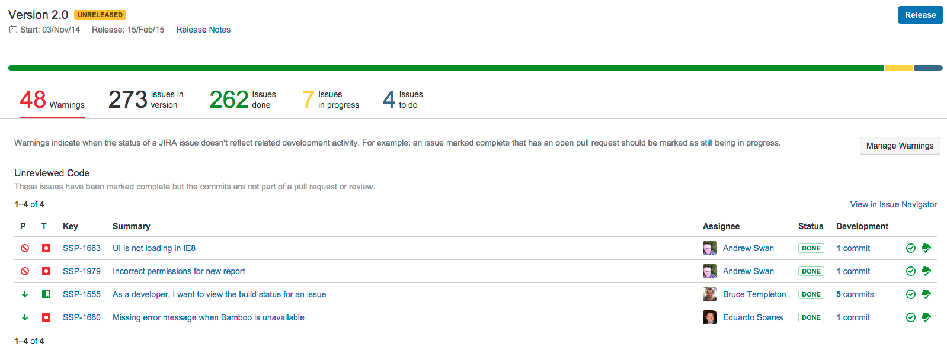The width and height of the screenshot is (947, 347).
Task: Click Andrew Swan's avatar on SSP-1663
Action: (709, 248)
